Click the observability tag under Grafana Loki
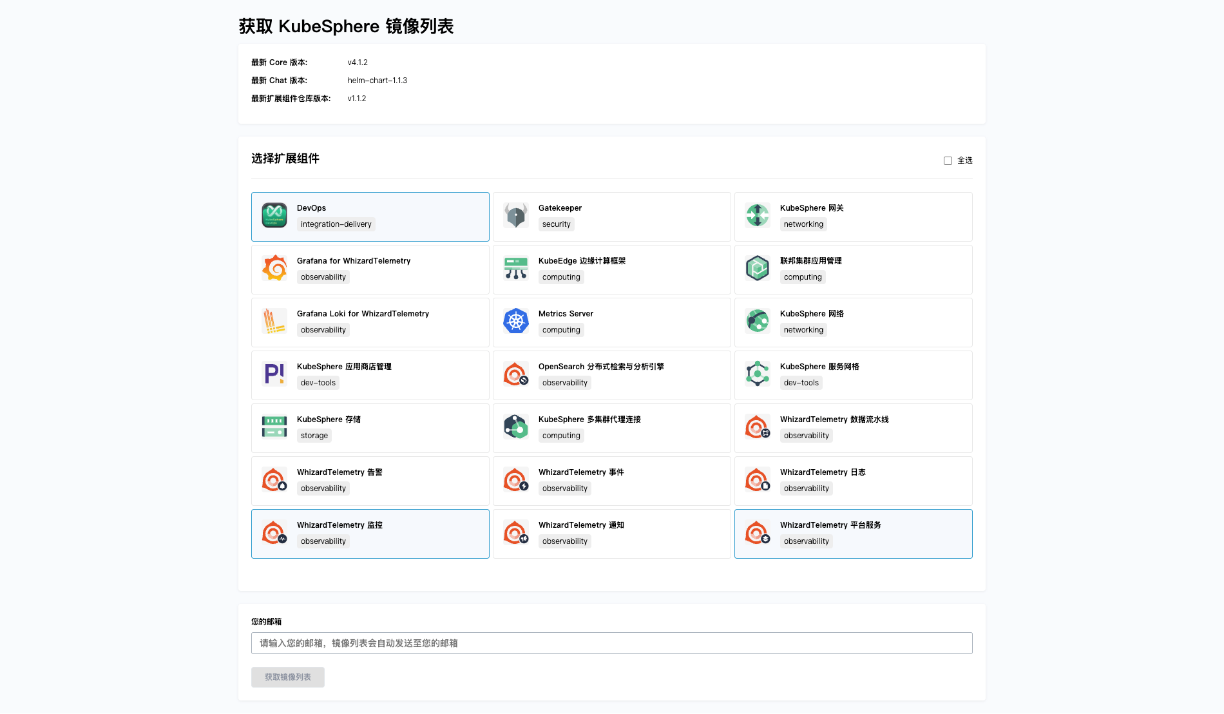Image resolution: width=1224 pixels, height=714 pixels. (x=323, y=330)
